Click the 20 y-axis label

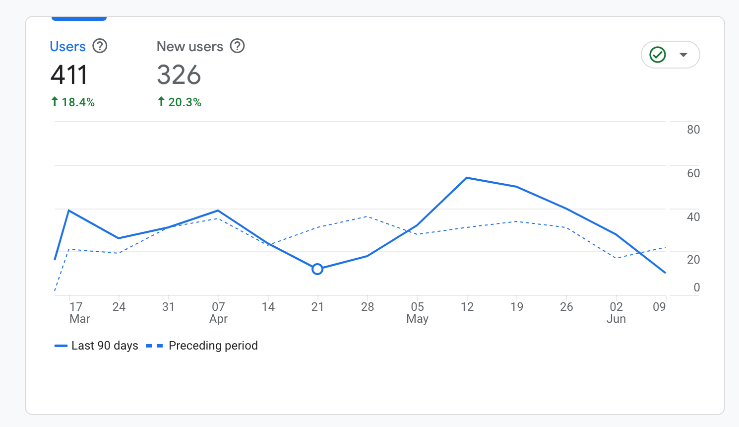coord(693,259)
